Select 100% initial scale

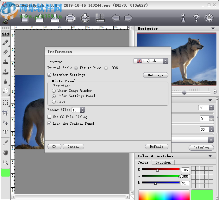coord(106,68)
